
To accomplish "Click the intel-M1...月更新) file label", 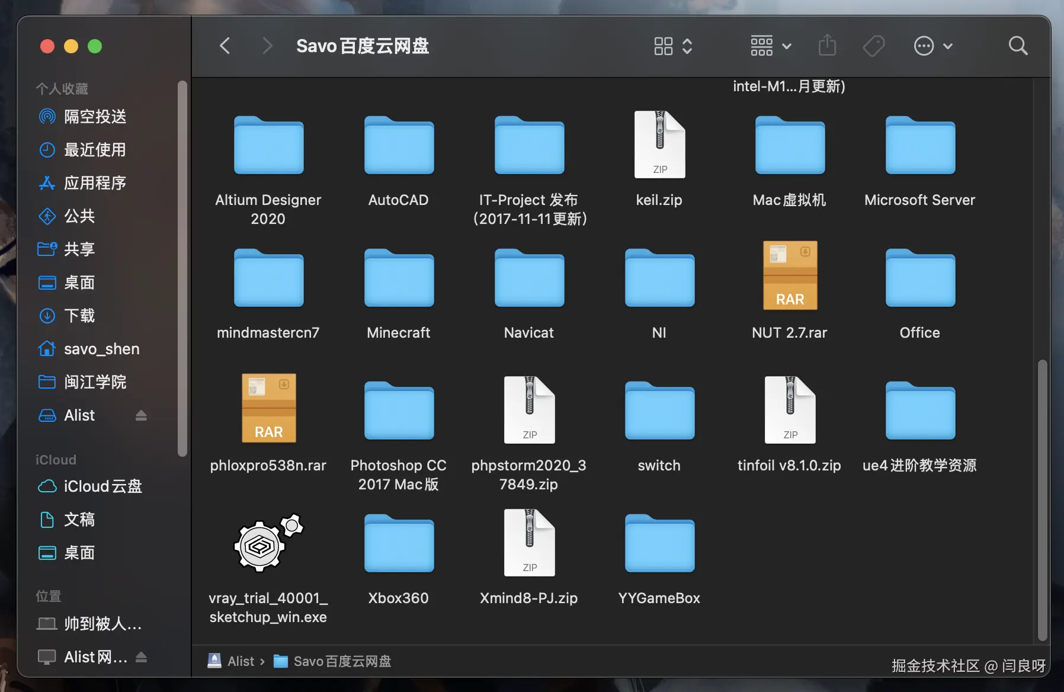I will click(789, 86).
